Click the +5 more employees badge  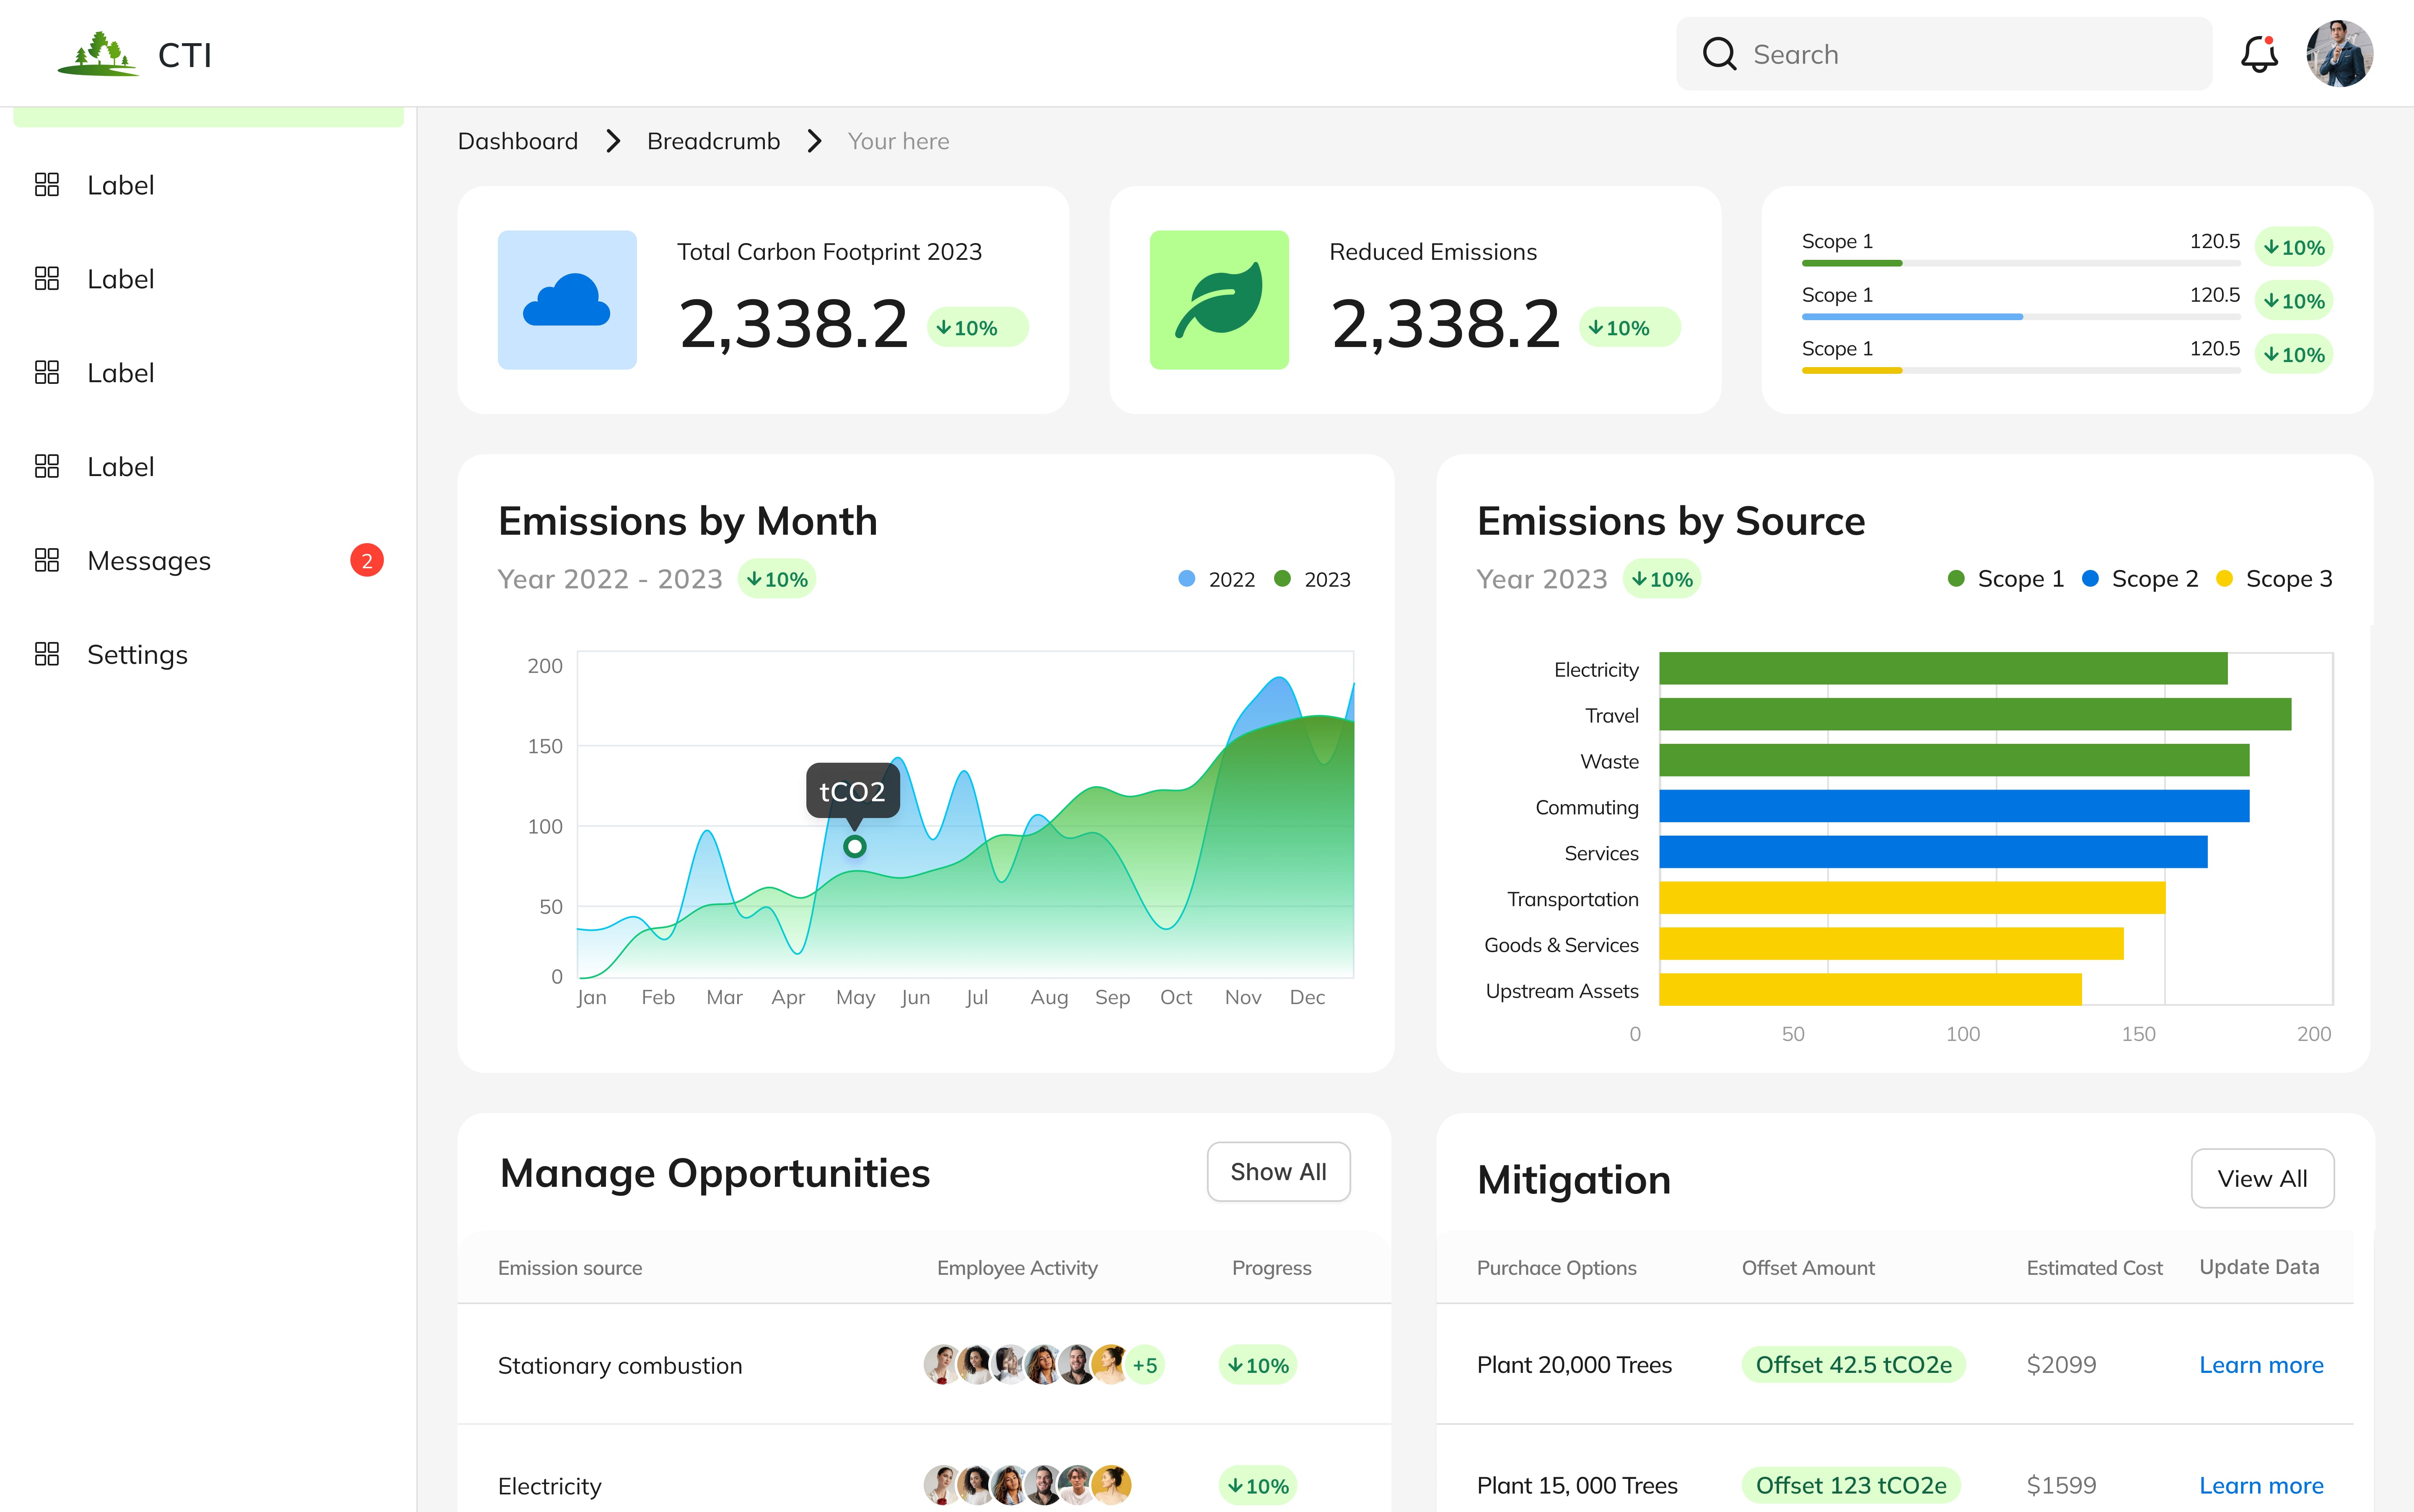[1145, 1365]
